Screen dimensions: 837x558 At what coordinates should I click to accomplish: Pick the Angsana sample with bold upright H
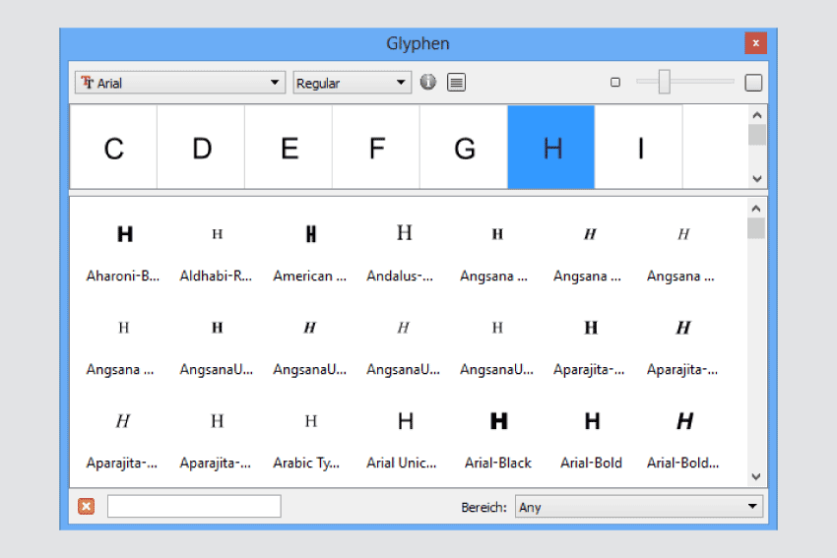496,253
